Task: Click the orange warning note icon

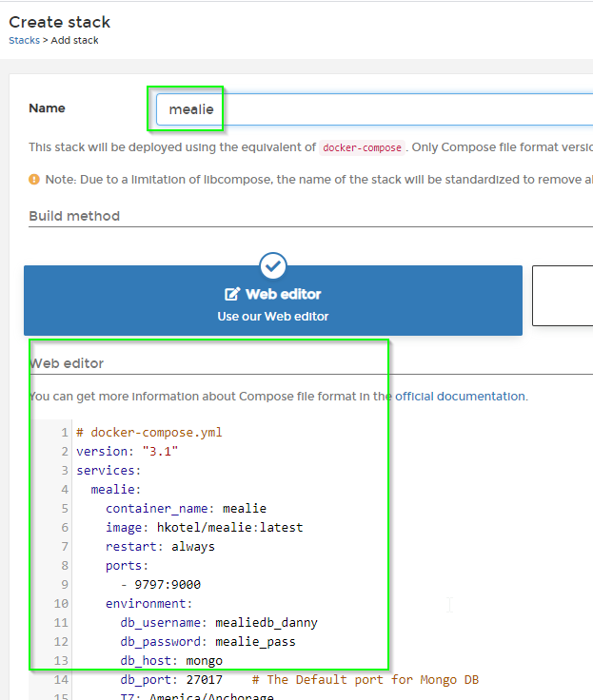Action: coord(34,180)
